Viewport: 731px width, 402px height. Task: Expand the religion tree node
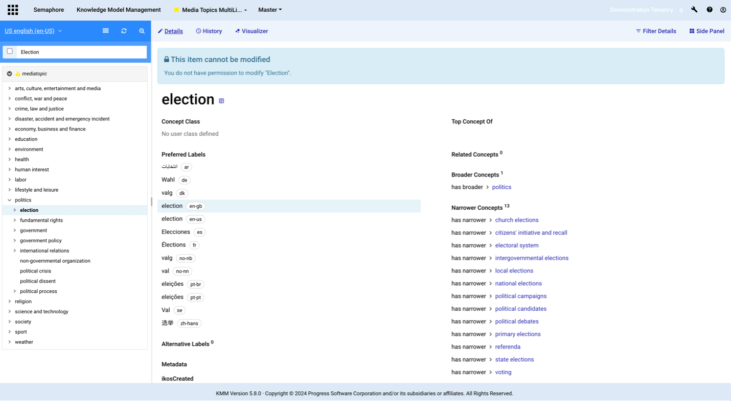(x=10, y=301)
